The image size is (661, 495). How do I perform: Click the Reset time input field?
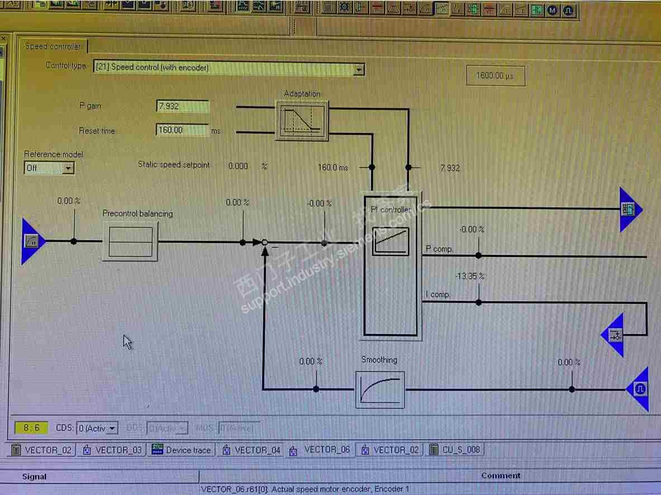183,130
